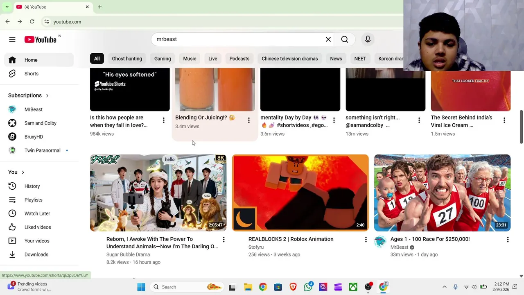Expand the You section

click(16, 172)
